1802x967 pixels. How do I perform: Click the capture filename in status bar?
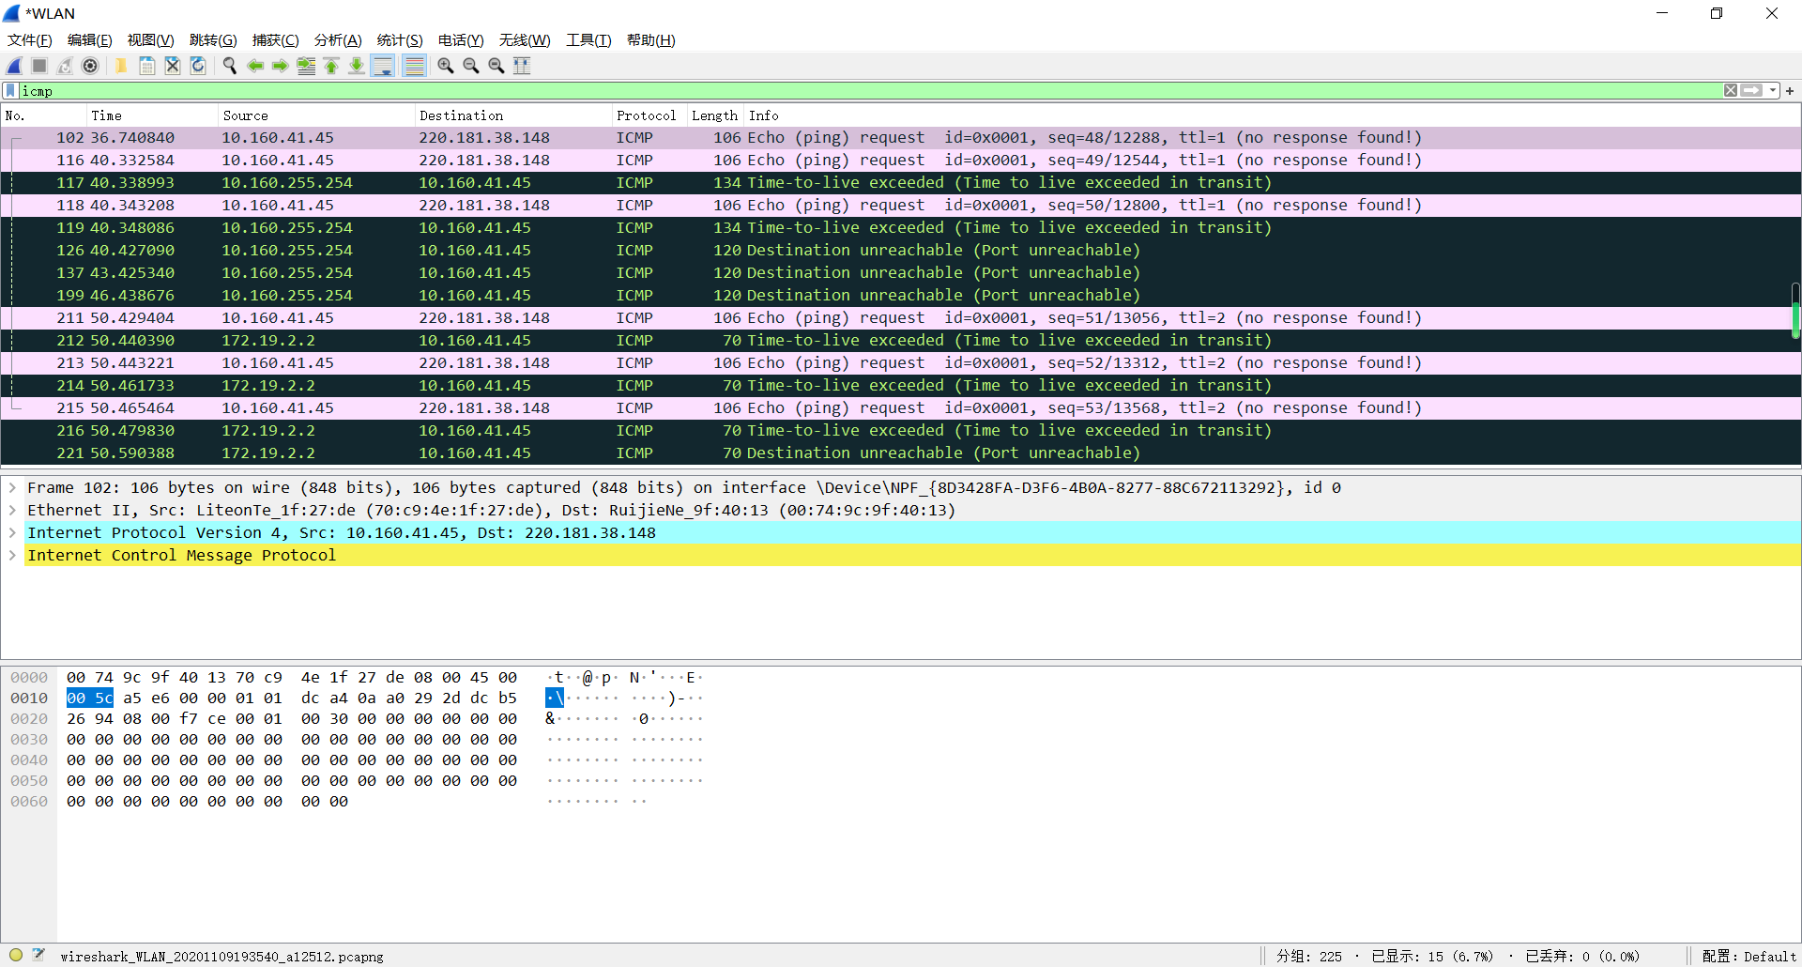coord(221,957)
